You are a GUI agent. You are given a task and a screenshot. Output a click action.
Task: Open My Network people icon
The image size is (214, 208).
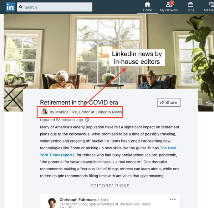(x=169, y=4)
